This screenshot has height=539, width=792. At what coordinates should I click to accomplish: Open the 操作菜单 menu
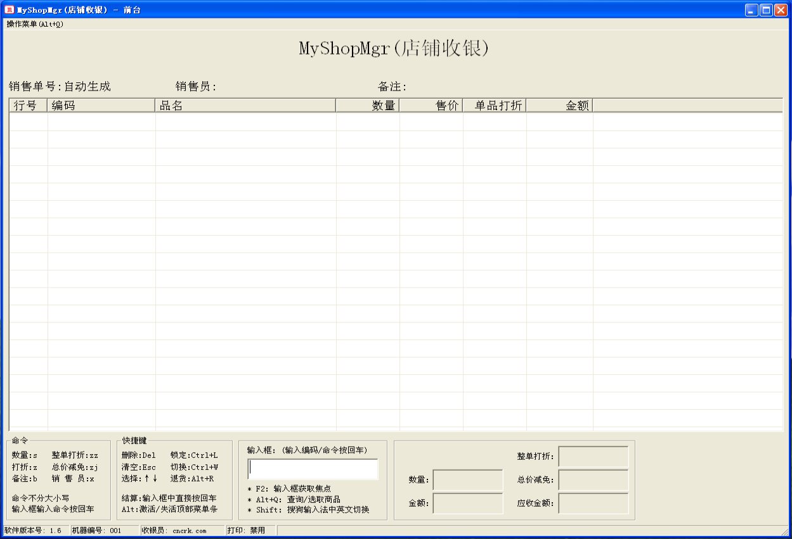[35, 24]
